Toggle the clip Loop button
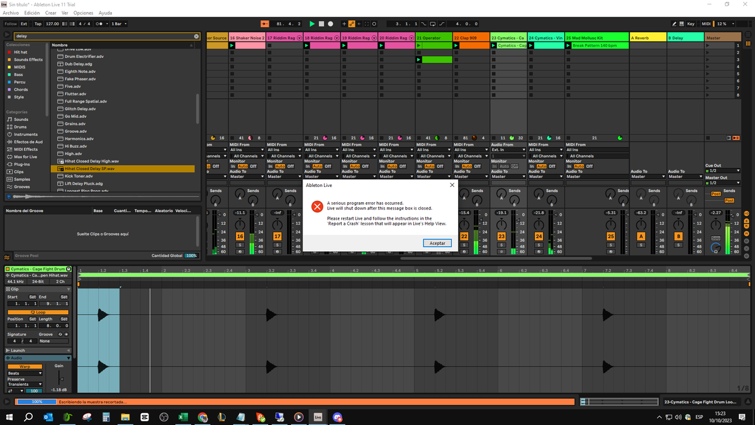Screen dimensions: 755x425 click(38, 312)
